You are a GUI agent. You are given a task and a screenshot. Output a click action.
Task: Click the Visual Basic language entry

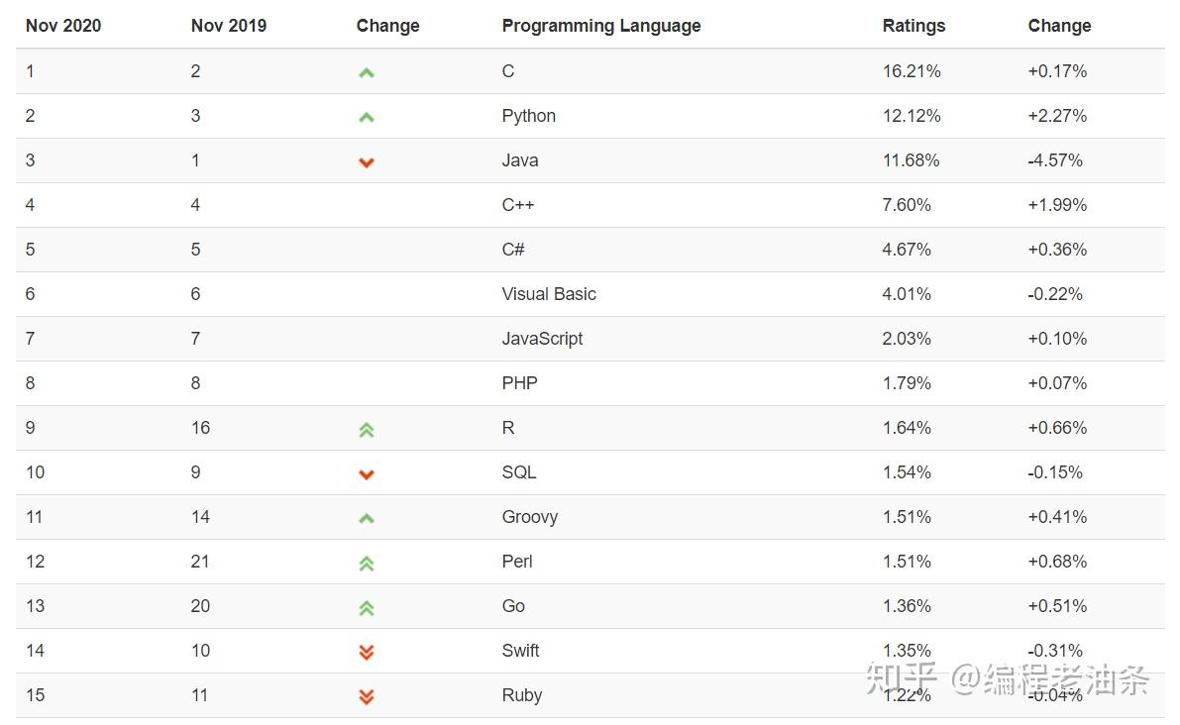click(x=549, y=294)
